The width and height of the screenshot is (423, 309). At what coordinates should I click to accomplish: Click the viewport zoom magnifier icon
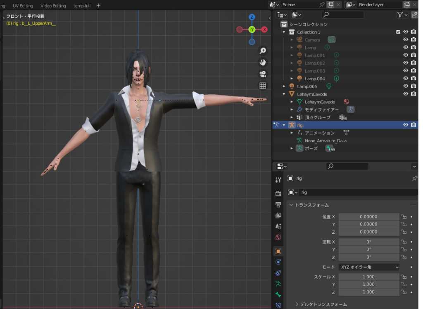point(262,51)
